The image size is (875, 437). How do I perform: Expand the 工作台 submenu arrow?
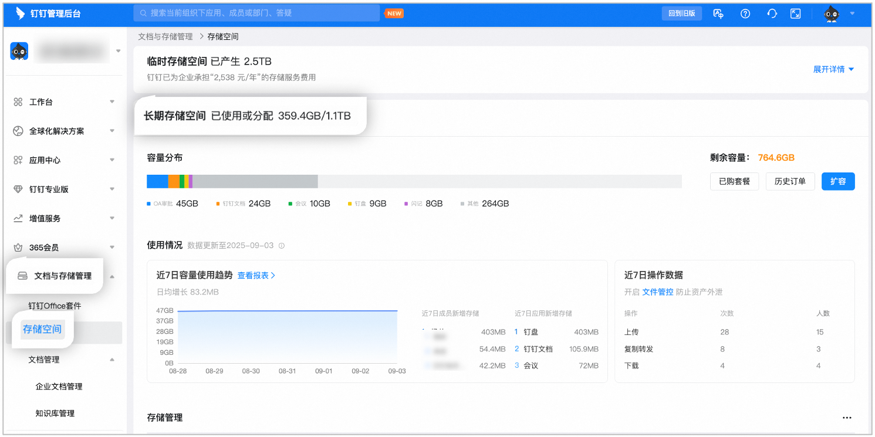[112, 102]
